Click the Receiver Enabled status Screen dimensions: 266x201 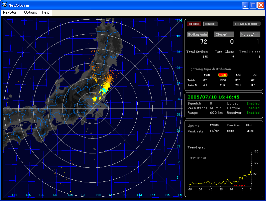point(253,113)
